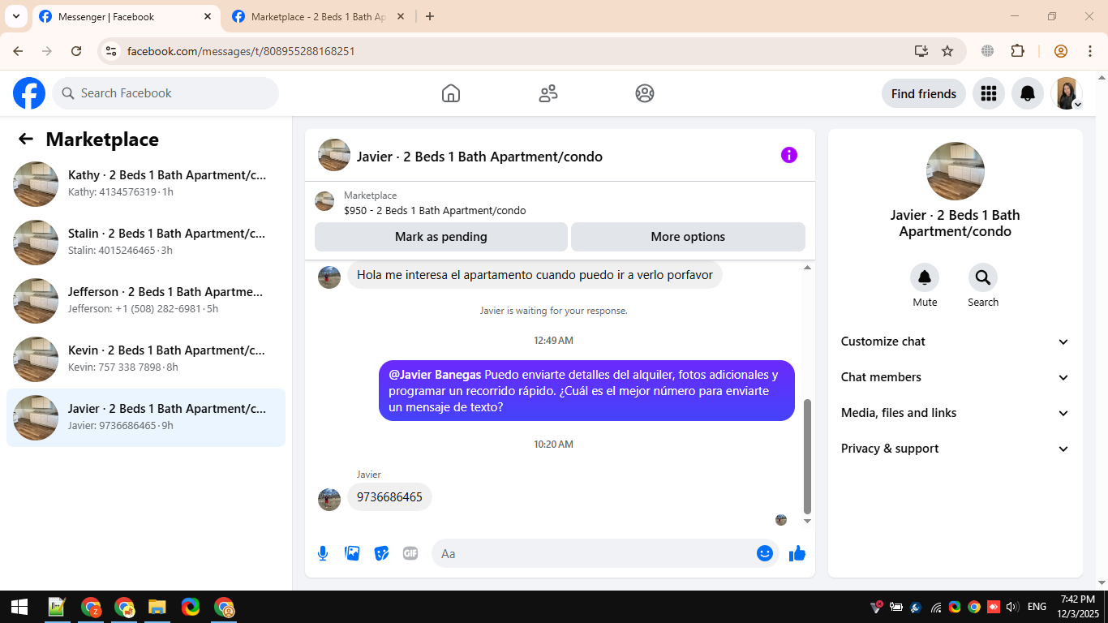Expand Customize chat section
The width and height of the screenshot is (1108, 623).
click(956, 342)
